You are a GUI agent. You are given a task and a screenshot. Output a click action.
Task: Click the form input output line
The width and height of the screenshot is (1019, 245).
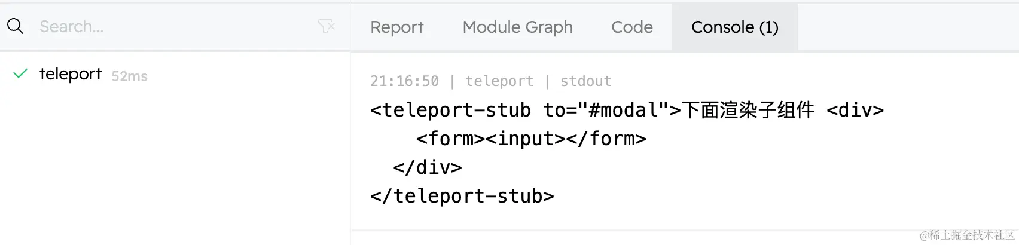[x=531, y=139]
